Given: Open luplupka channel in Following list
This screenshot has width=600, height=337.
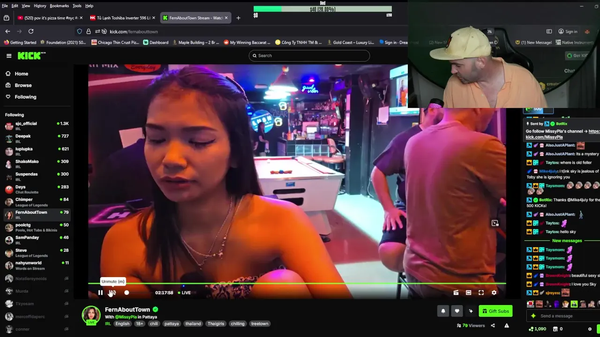Looking at the screenshot, I should click(x=37, y=151).
